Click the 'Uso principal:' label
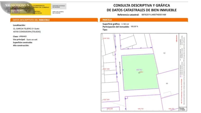 pyautogui.click(x=19, y=40)
